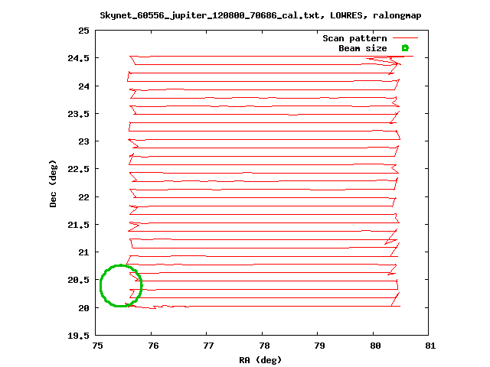Click the Dec tick label 24

(83, 86)
